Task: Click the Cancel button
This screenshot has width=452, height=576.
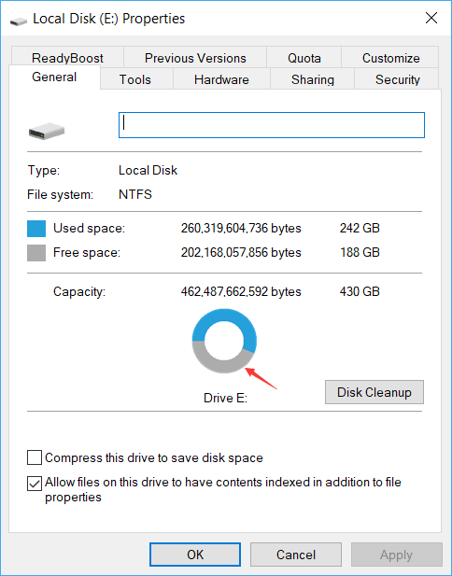Action: point(296,555)
